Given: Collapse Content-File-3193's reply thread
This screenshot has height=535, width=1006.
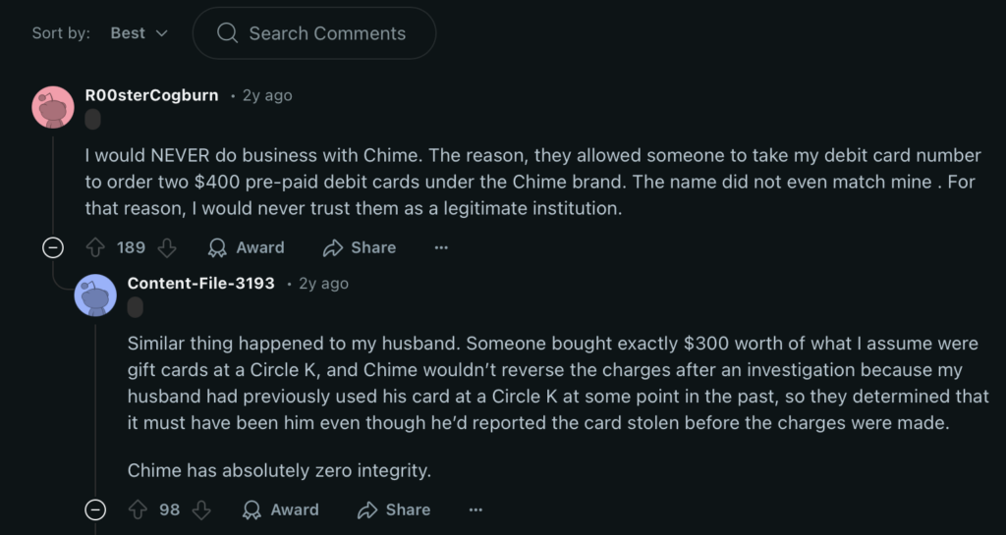Looking at the screenshot, I should coord(95,509).
